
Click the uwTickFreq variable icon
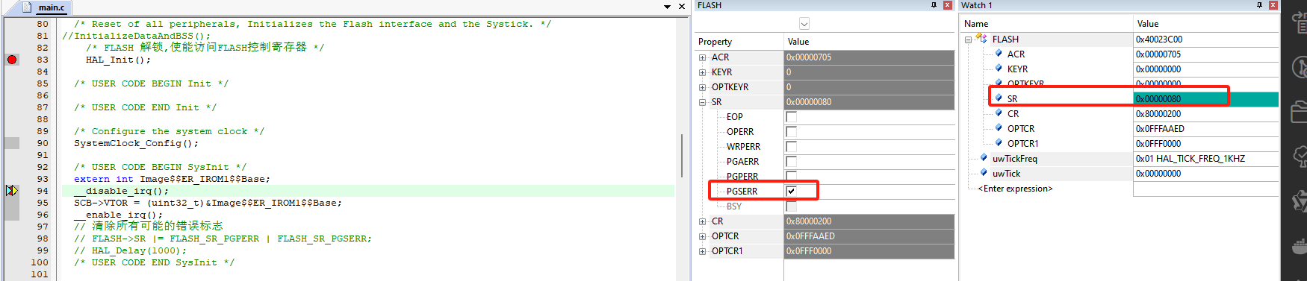point(984,158)
